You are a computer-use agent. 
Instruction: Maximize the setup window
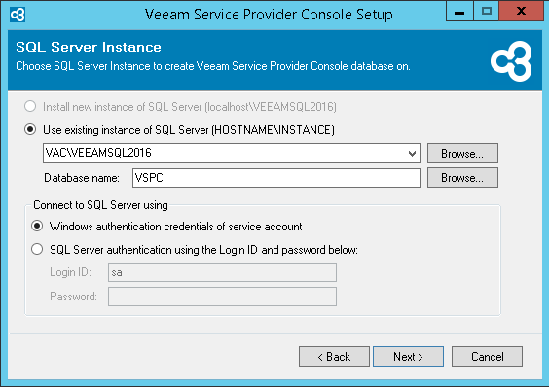(487, 12)
